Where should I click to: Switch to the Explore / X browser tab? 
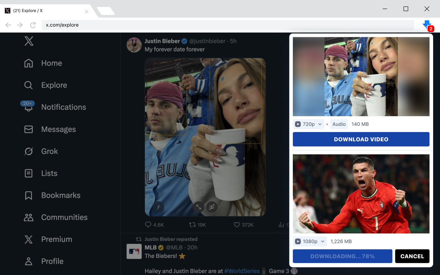46,11
